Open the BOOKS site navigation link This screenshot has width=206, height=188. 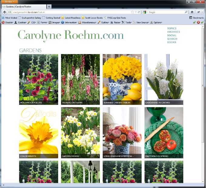coord(171,42)
